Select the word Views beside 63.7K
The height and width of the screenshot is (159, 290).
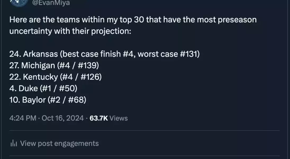click(119, 118)
